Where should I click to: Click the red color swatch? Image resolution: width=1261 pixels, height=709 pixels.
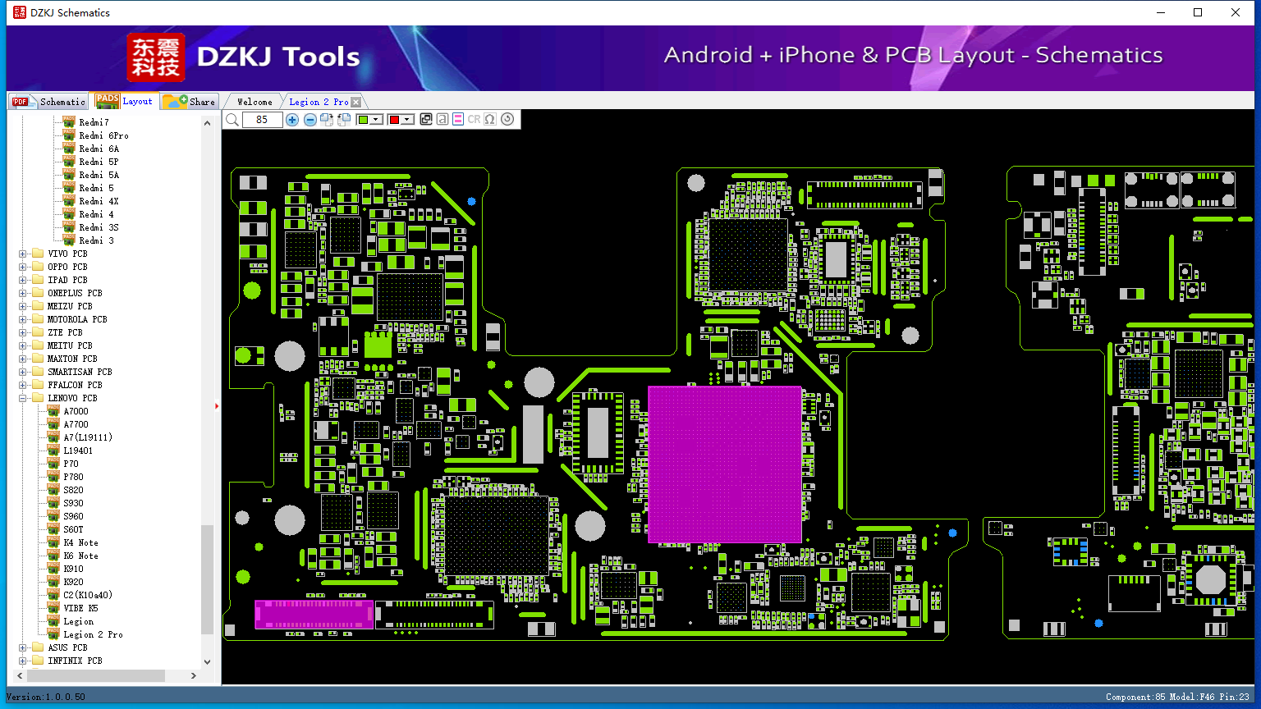point(394,120)
